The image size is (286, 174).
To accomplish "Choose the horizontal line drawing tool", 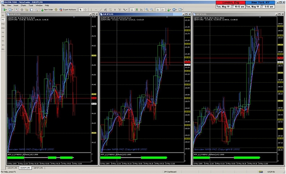I will point(96,10).
